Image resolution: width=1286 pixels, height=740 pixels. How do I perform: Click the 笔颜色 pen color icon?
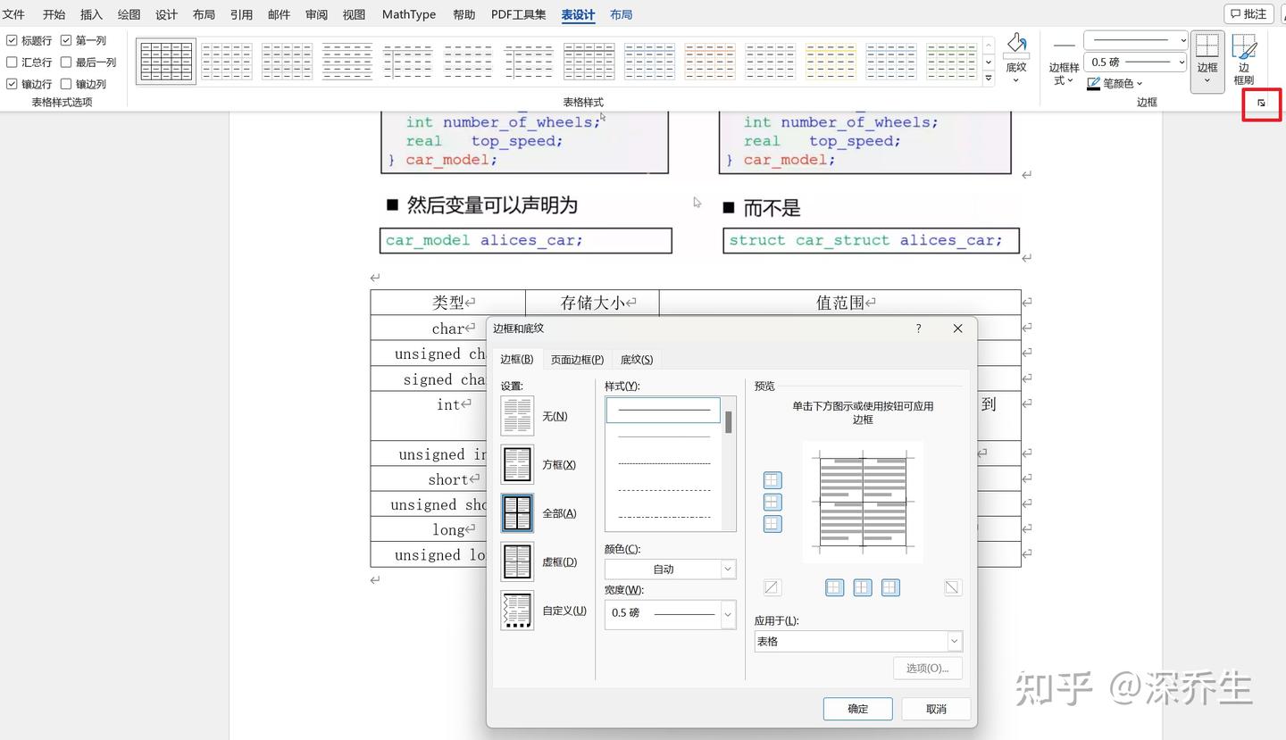pos(1094,84)
